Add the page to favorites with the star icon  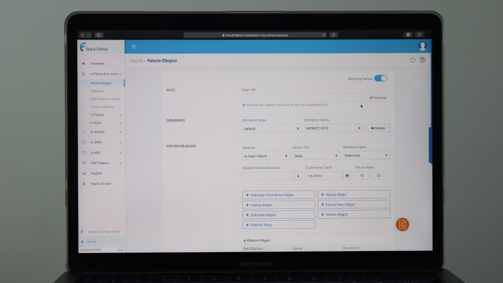[x=412, y=60]
